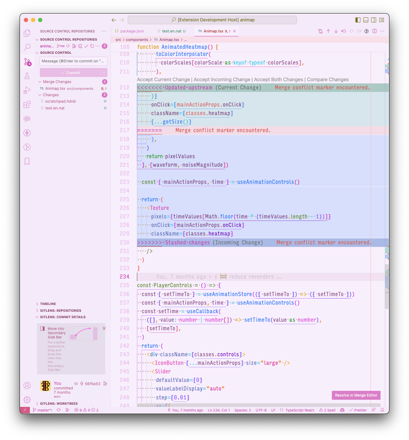Click 'src' in the breadcrumb path
This screenshot has width=409, height=440.
coord(118,40)
